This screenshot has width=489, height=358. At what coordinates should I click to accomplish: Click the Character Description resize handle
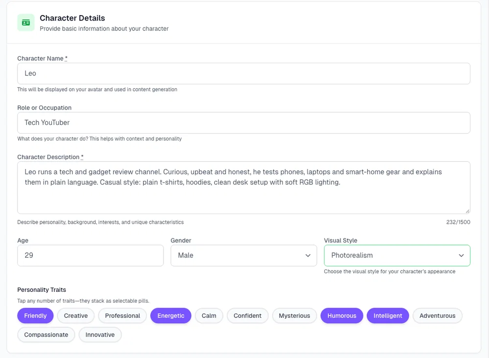467,211
